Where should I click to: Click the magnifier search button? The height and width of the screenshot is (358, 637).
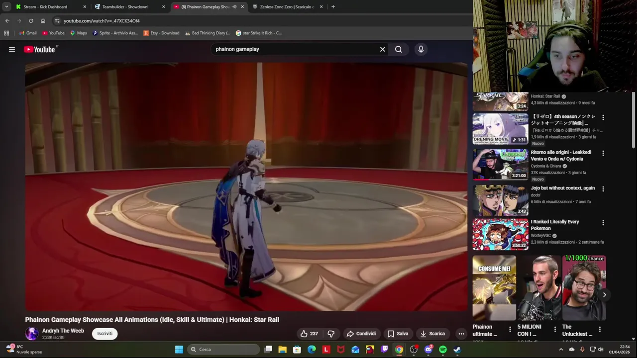(x=399, y=49)
